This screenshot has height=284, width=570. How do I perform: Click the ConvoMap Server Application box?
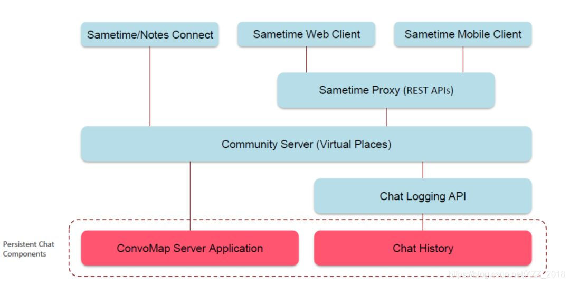click(190, 248)
